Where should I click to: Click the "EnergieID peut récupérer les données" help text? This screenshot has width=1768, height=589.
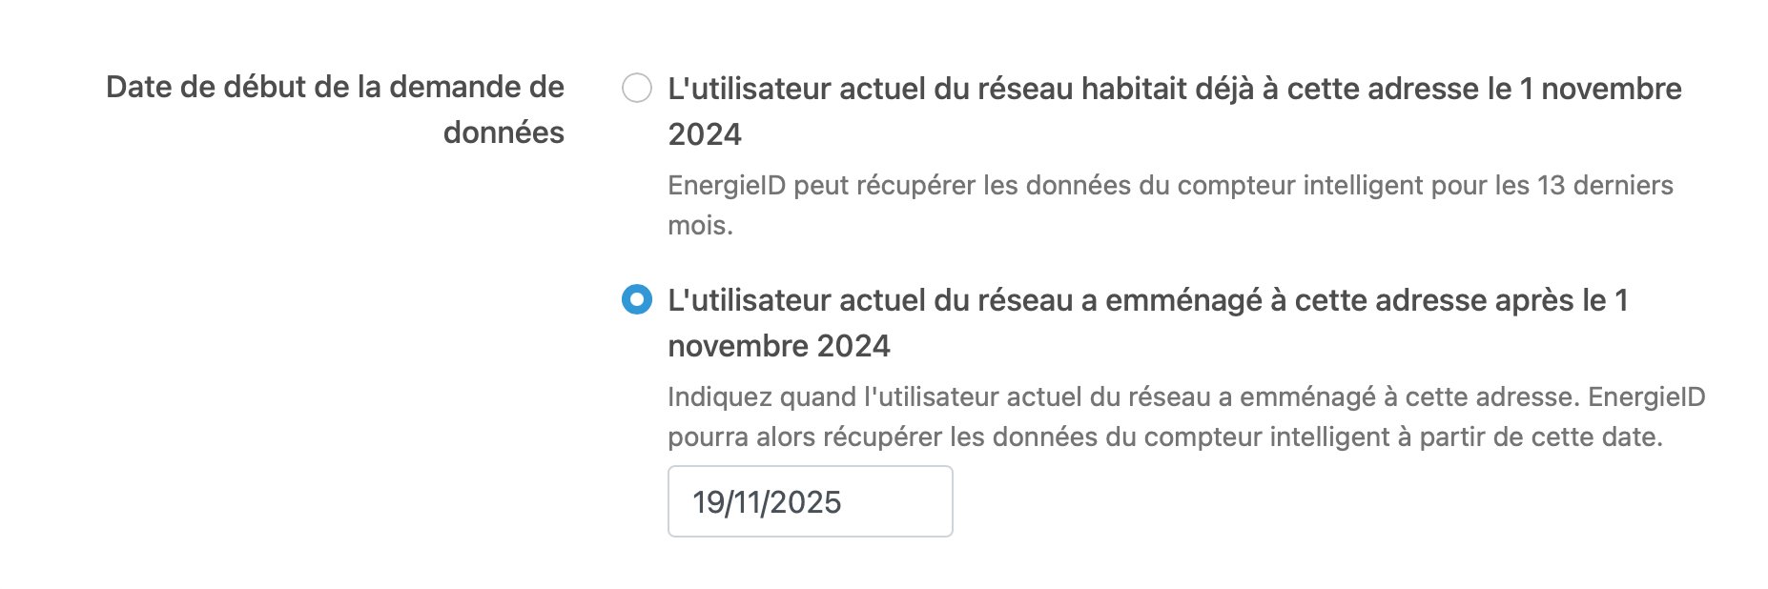1049,185
